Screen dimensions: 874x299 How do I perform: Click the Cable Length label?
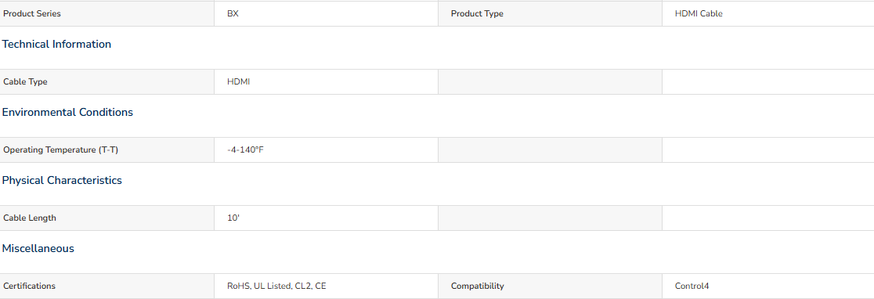click(30, 218)
